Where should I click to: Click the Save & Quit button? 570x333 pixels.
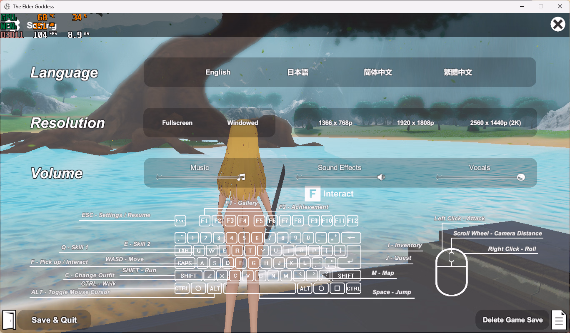pos(54,320)
